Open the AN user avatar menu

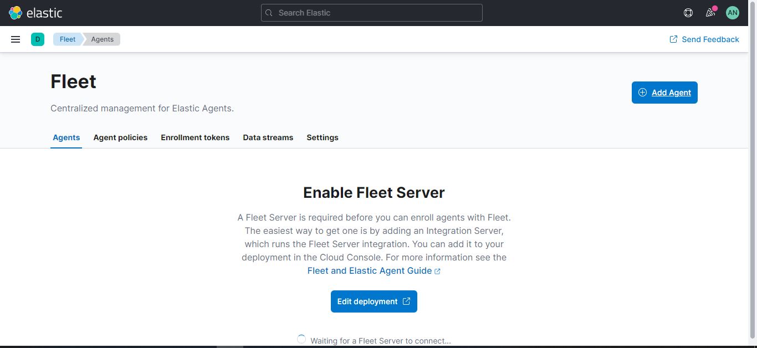pos(733,13)
